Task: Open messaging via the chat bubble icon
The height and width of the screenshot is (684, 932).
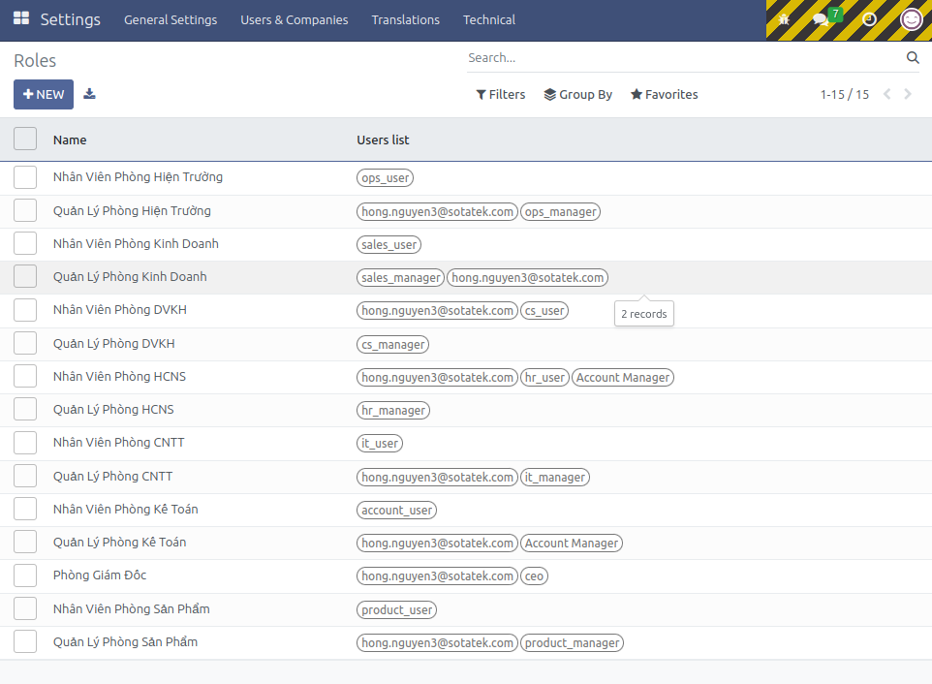Action: pyautogui.click(x=821, y=19)
